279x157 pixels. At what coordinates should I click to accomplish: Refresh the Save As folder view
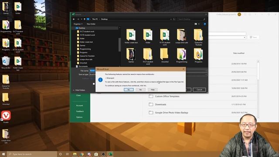point(174,19)
